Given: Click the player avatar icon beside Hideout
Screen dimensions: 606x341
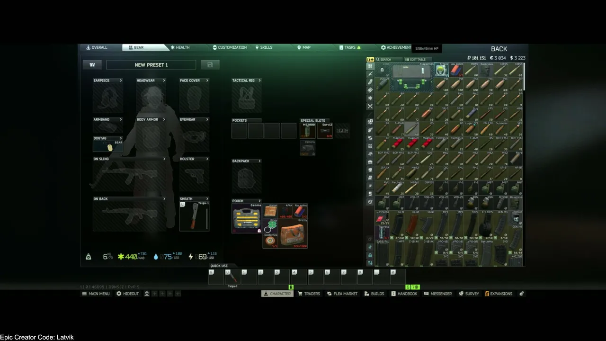Looking at the screenshot, I should 147,294.
